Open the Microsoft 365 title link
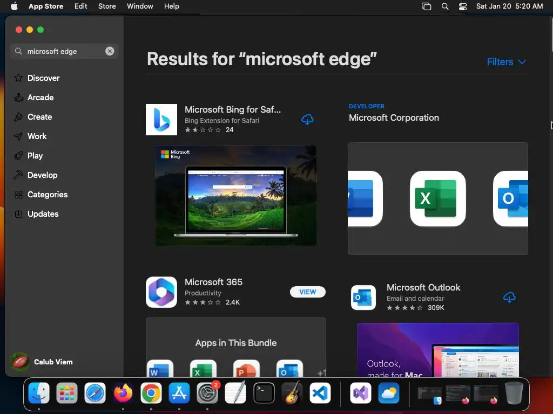This screenshot has height=414, width=553. pyautogui.click(x=213, y=282)
